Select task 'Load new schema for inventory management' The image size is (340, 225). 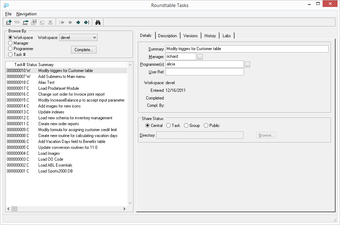coord(66,118)
